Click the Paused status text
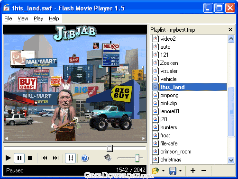 click(x=15, y=170)
